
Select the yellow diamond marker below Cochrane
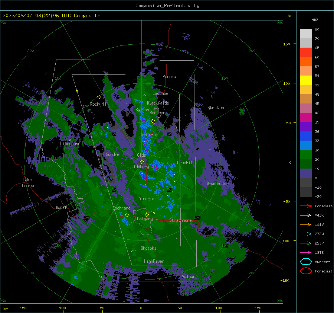[127, 215]
